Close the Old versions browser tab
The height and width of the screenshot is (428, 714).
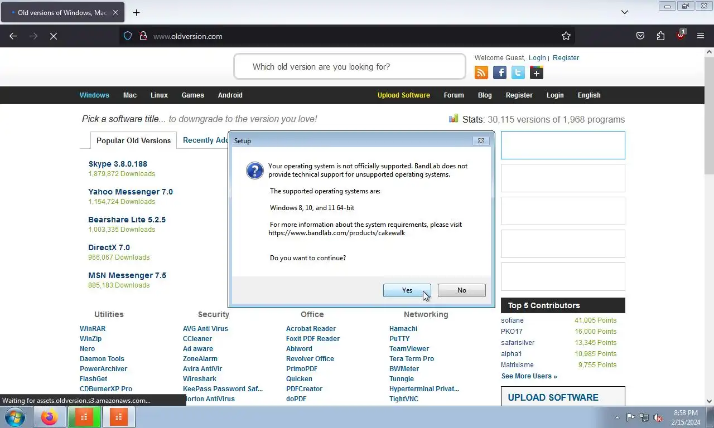click(115, 12)
